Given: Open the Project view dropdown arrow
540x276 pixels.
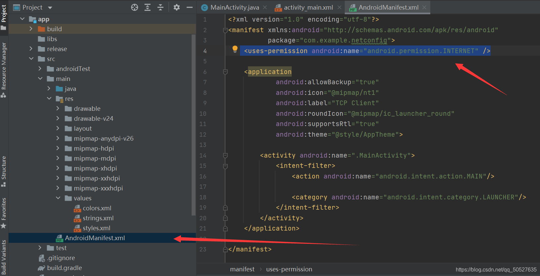Looking at the screenshot, I should [50, 8].
